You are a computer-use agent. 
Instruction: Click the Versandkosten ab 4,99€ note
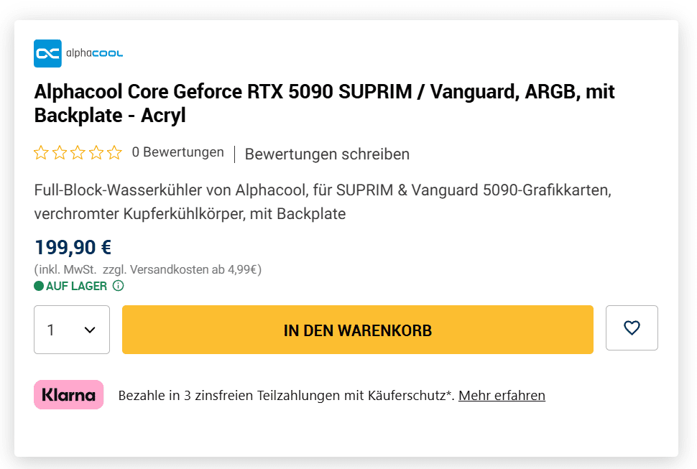(x=183, y=269)
